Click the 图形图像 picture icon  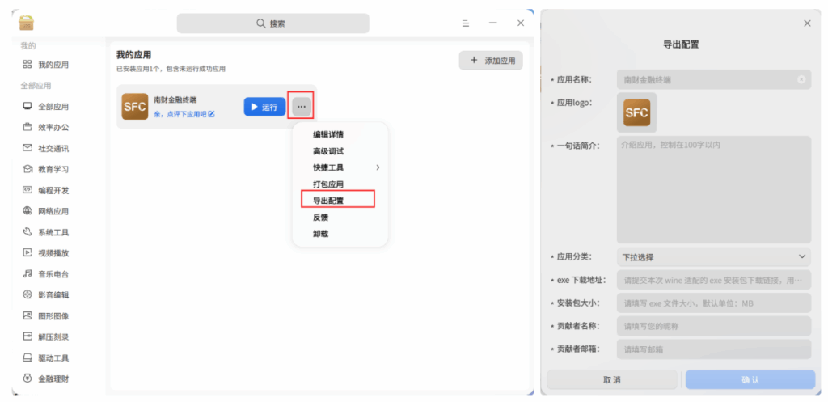(x=27, y=315)
